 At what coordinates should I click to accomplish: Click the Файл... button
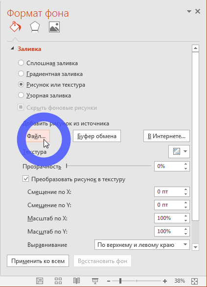(x=36, y=136)
